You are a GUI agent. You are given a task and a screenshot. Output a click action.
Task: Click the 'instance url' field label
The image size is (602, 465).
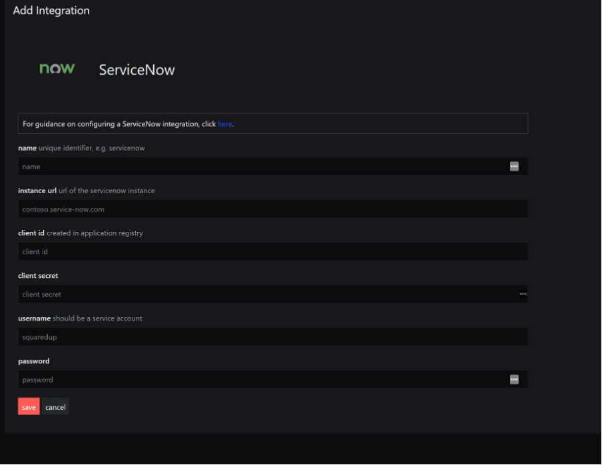tap(37, 191)
